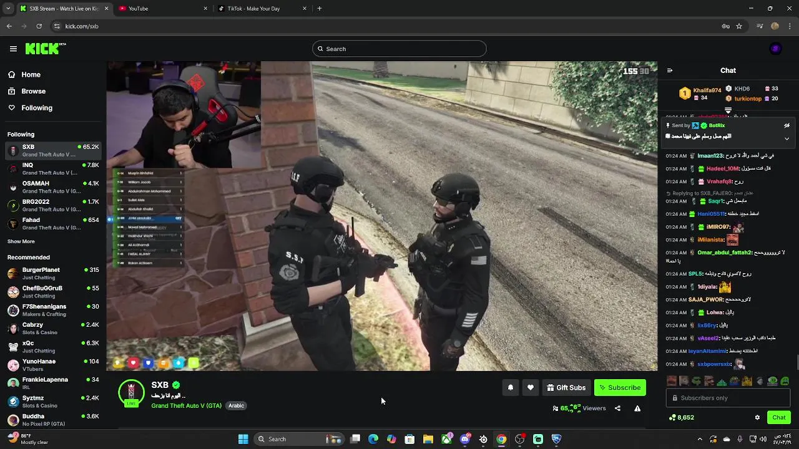Image resolution: width=799 pixels, height=449 pixels.
Task: Open the purple user avatar menu
Action: 775,49
